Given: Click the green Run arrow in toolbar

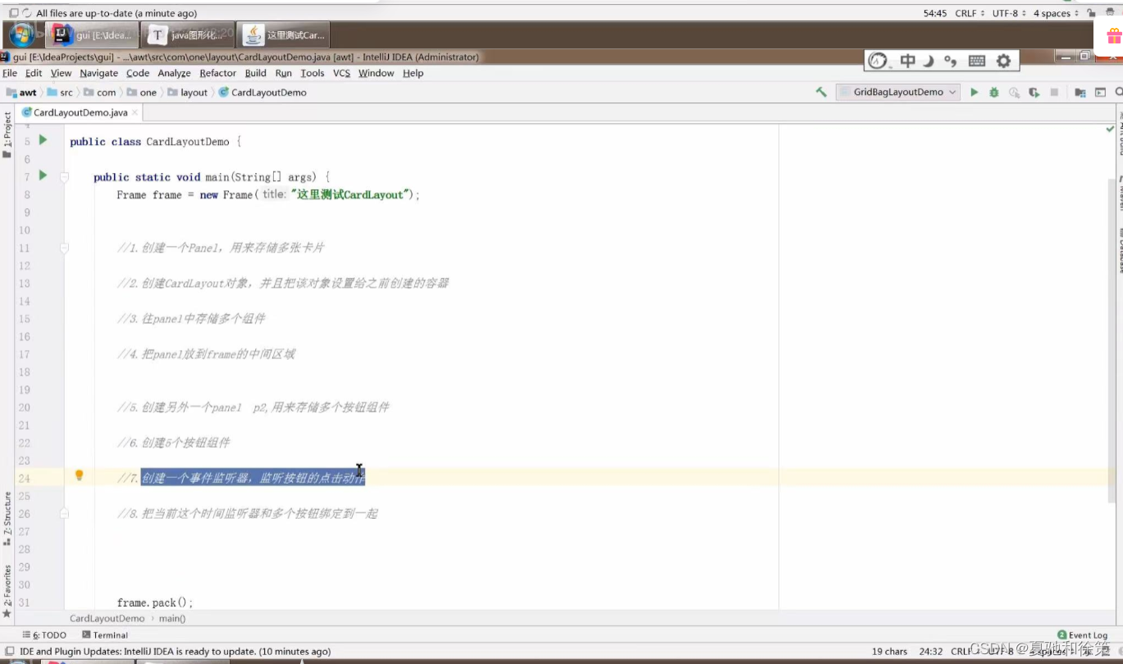Looking at the screenshot, I should (974, 92).
